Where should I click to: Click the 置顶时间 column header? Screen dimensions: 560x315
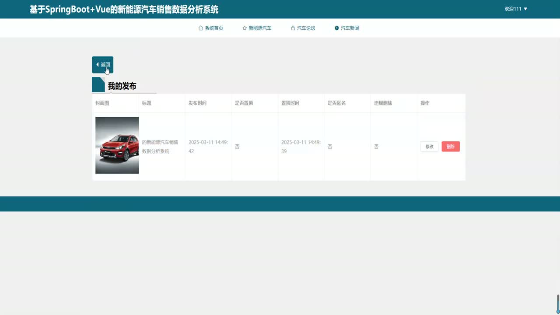[x=290, y=103]
